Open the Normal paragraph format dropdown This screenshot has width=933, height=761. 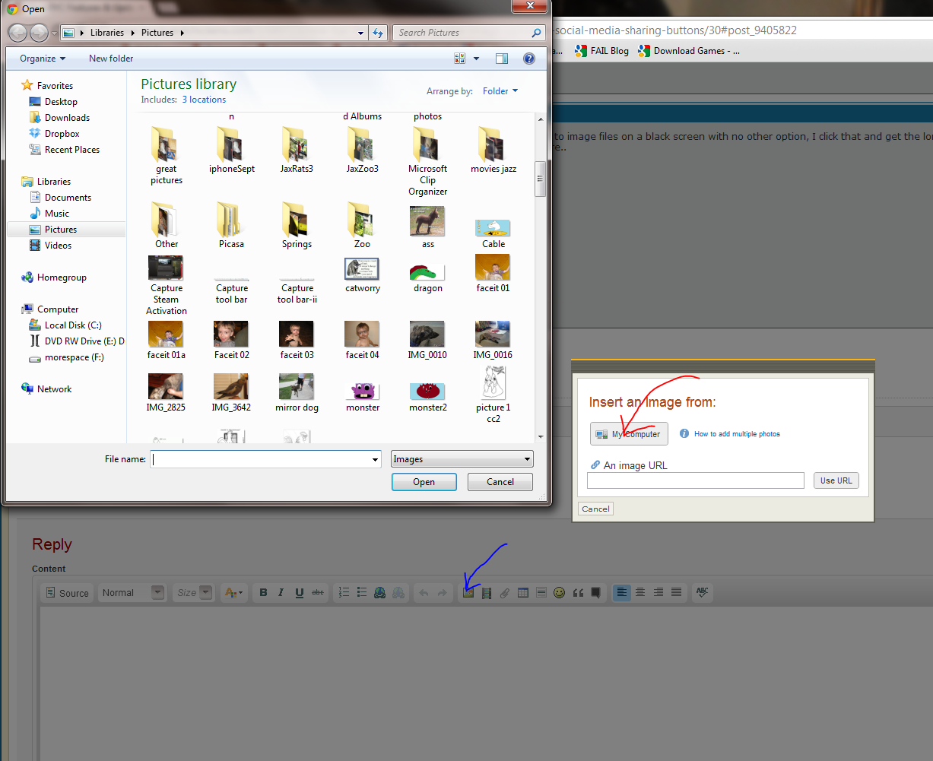click(132, 593)
